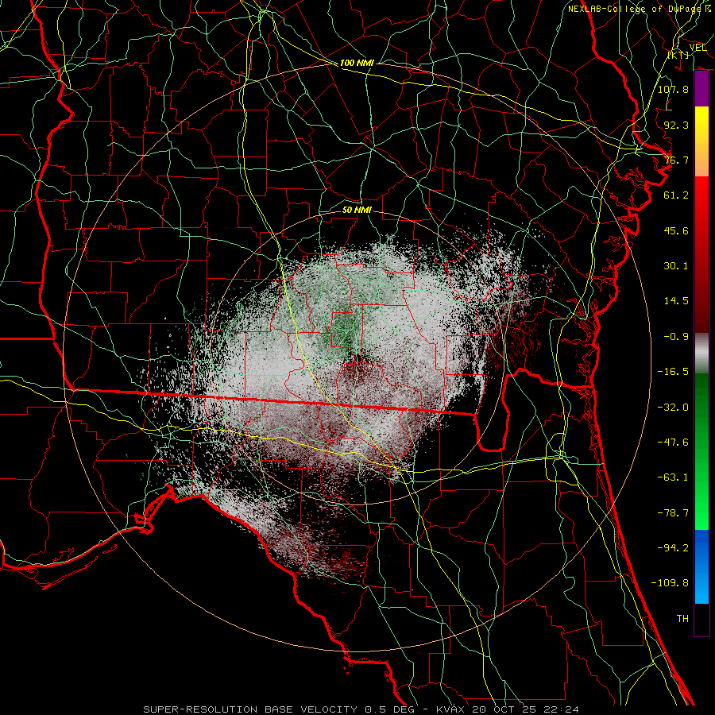Click the purple segment of the color bar
The height and width of the screenshot is (715, 715).
[x=701, y=89]
